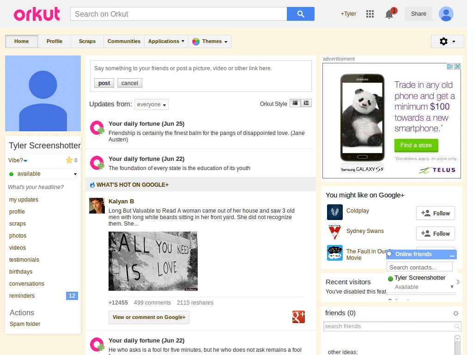
Task: Focus the Search on Orkut field
Action: (x=179, y=14)
